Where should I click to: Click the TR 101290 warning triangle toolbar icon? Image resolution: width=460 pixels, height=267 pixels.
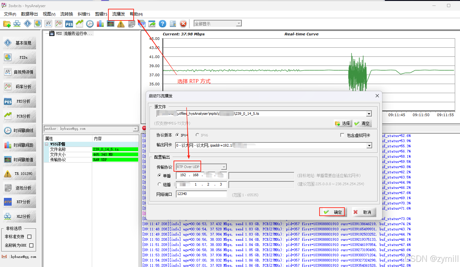click(x=121, y=24)
